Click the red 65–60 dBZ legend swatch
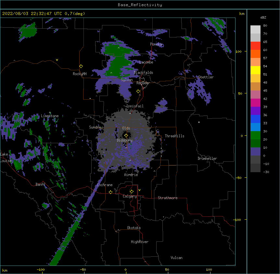 [255, 46]
